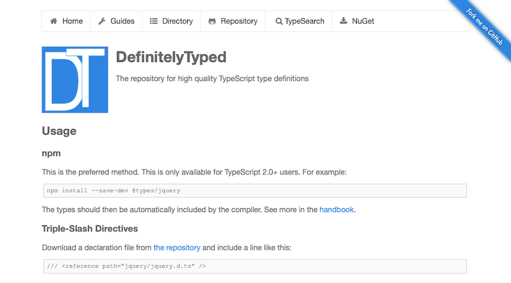Screen dimensions: 511x283
Task: Click the blue DT logo image
Action: 75,80
